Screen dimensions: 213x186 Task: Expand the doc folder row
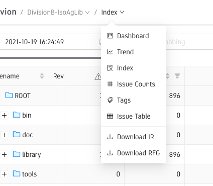tap(5, 135)
